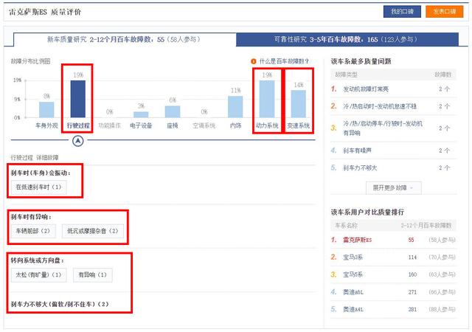472x332 pixels.
Task: Click the 车辆前部（2）tag
Action: point(33,231)
